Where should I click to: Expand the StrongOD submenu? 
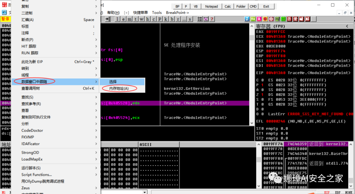tap(96, 153)
